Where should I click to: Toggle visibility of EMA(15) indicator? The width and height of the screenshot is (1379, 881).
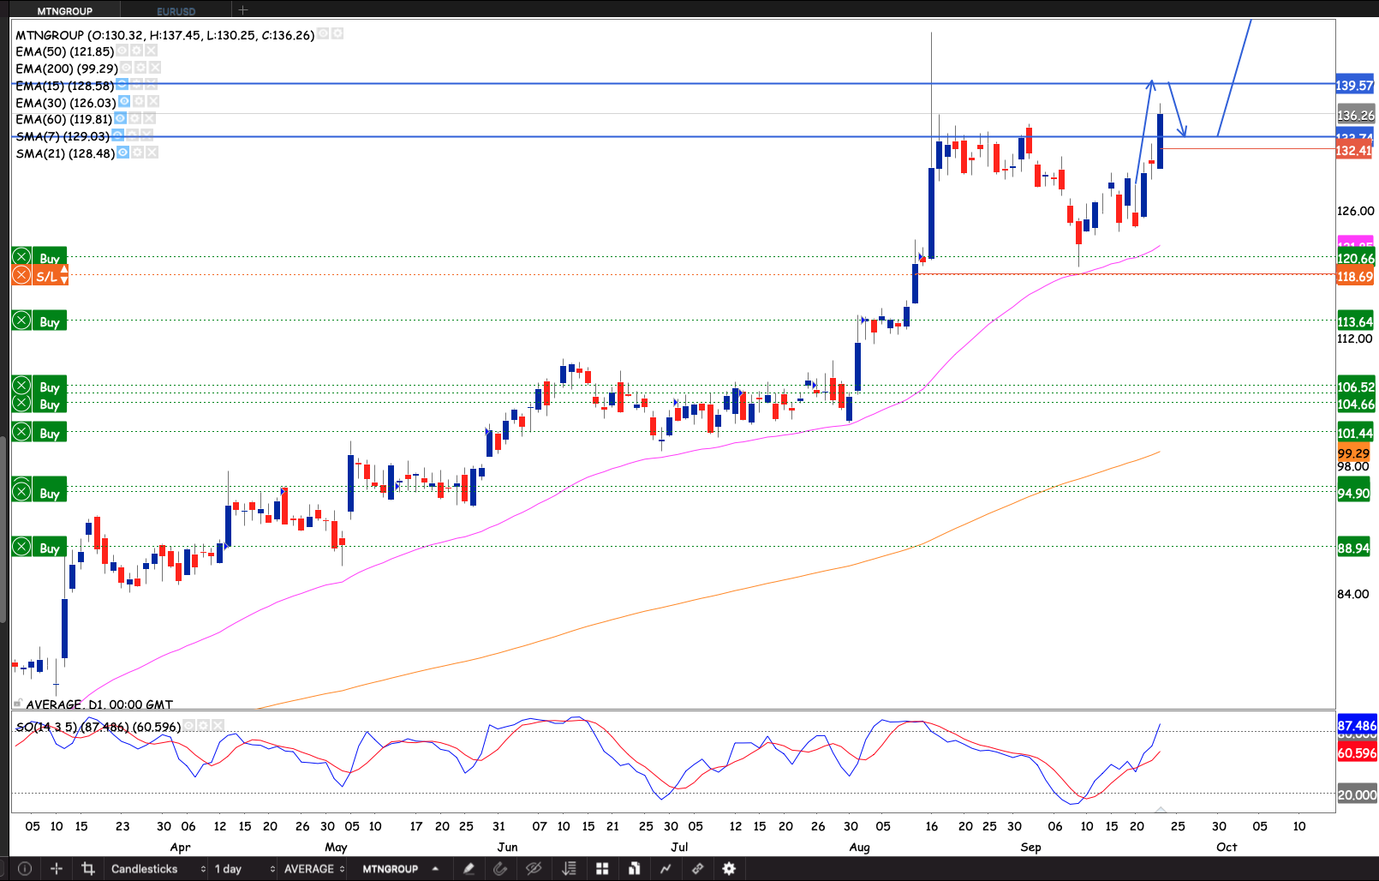coord(122,85)
